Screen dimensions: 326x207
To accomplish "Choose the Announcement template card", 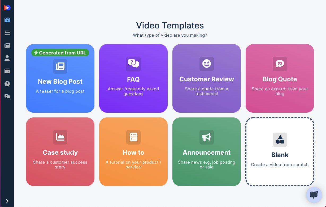I will pos(206,152).
